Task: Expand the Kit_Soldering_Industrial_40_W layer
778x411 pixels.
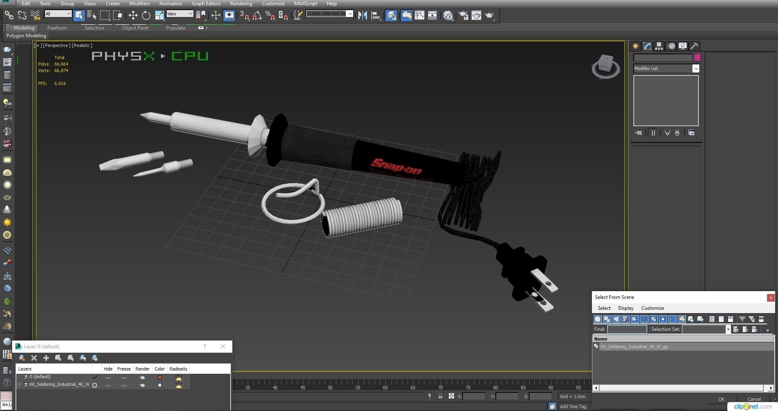Action: pyautogui.click(x=19, y=385)
